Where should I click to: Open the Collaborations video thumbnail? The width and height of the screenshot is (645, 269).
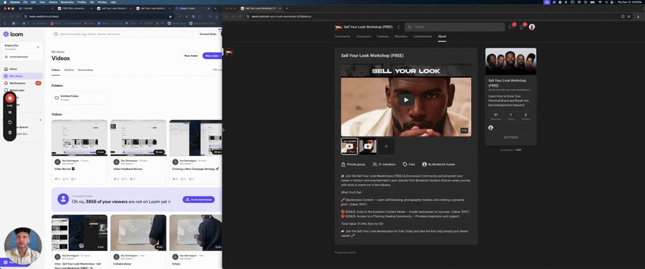pos(138,233)
